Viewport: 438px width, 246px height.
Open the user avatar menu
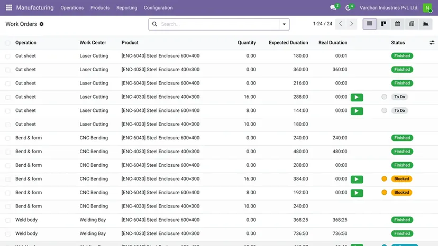point(427,8)
